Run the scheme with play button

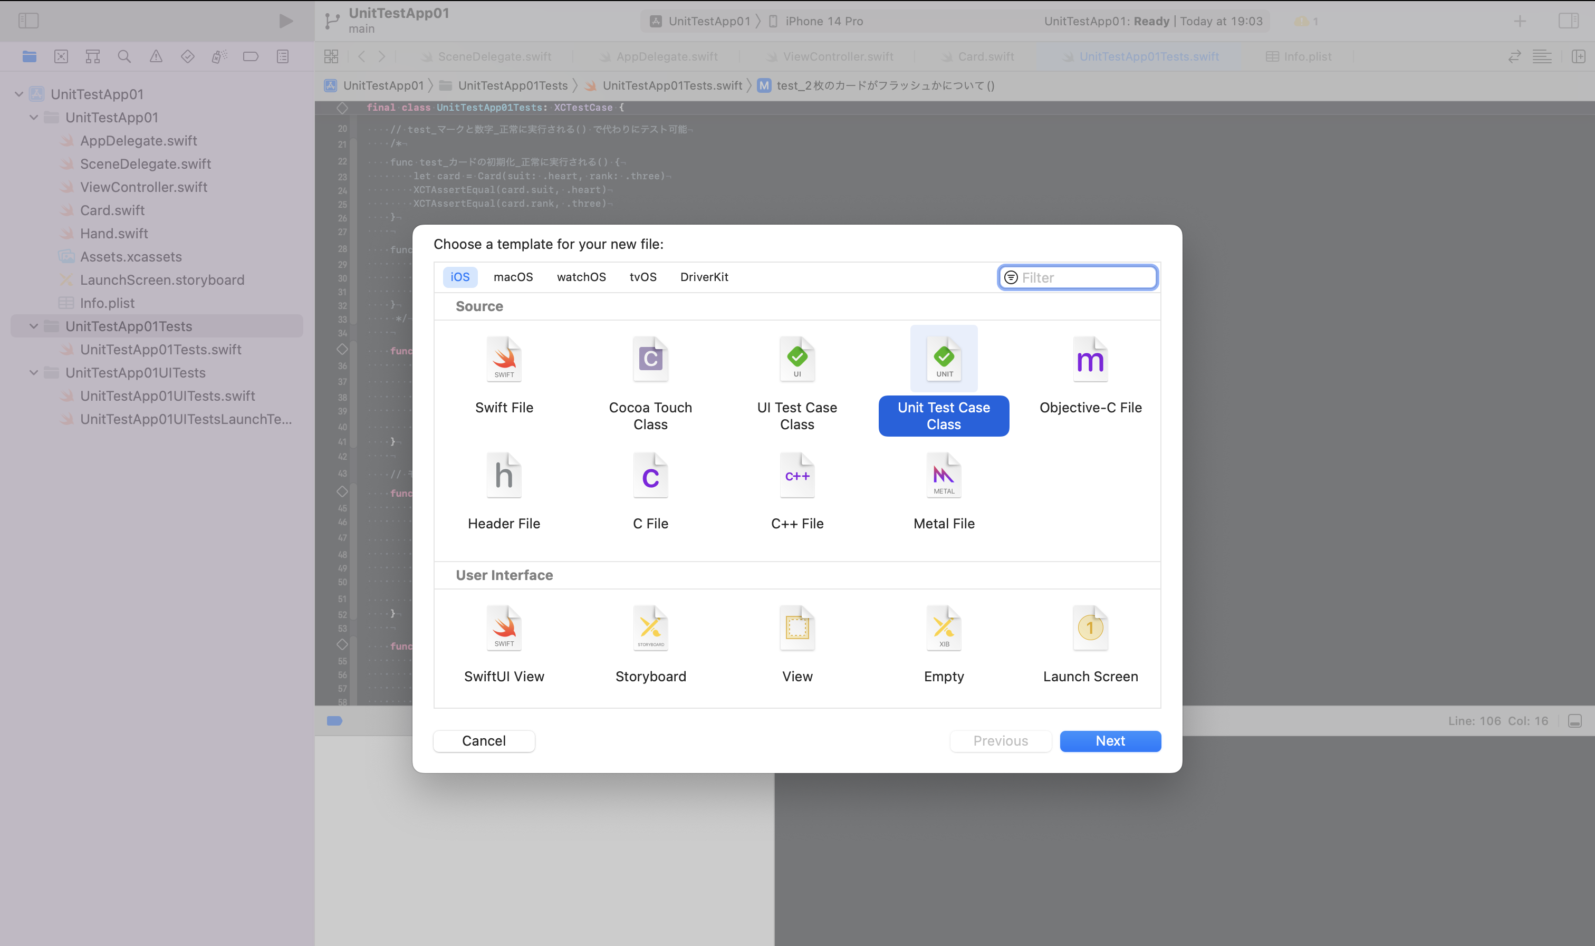click(285, 21)
